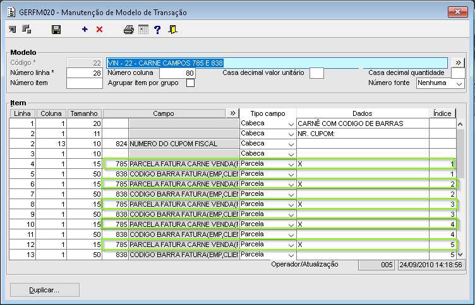Screen dimensions: 475x305
Task: Click CODIGO BARRA FATURA cell on Linha 5
Action: 184,174
